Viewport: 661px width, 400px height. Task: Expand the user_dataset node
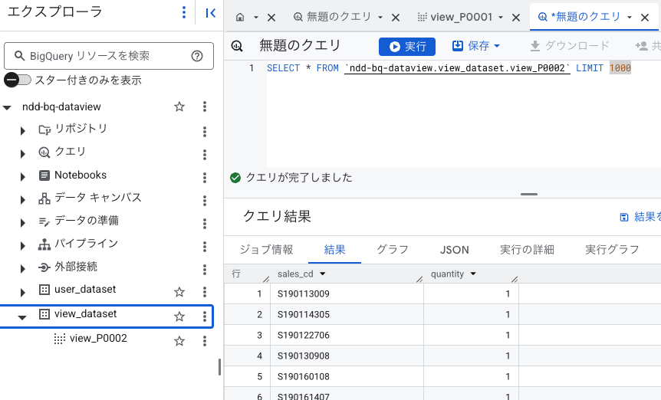pos(23,292)
